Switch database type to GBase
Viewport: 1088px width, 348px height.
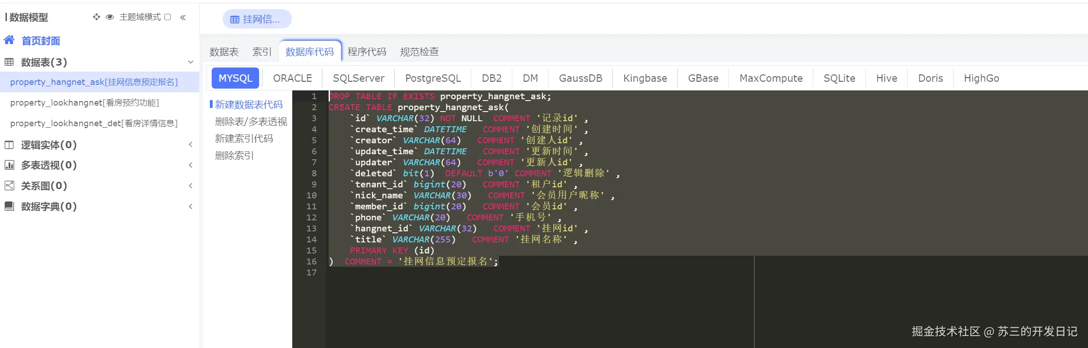703,78
